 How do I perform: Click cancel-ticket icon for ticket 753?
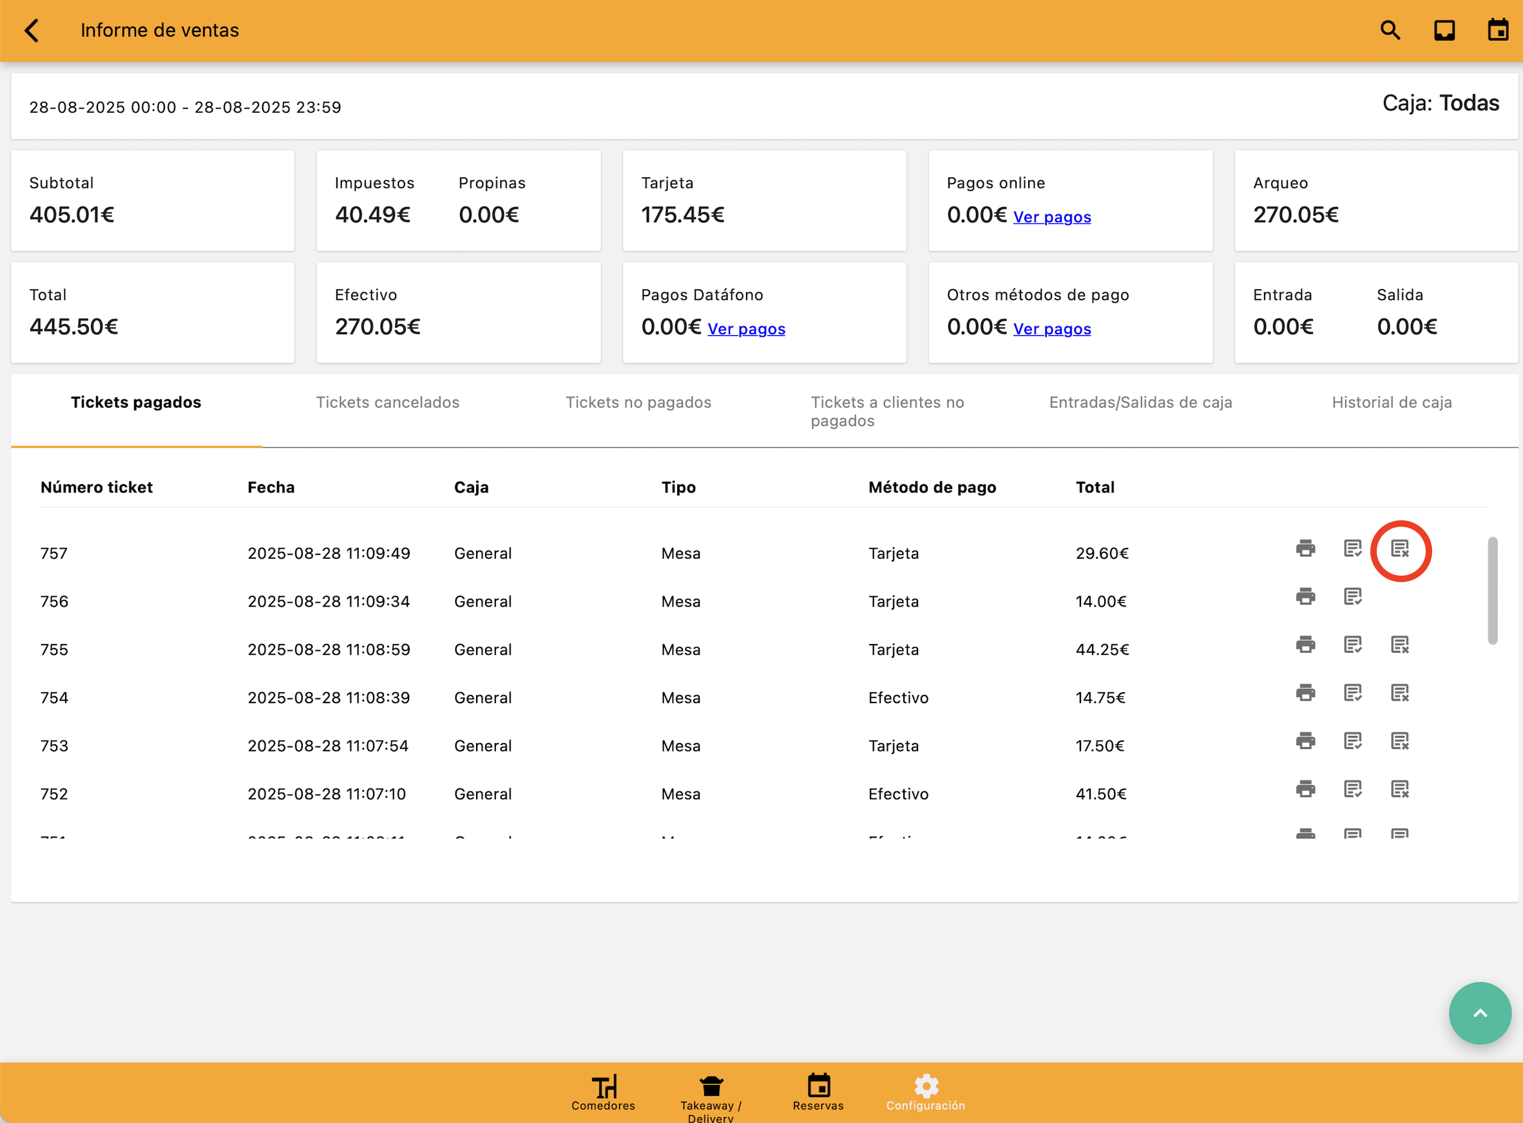click(1399, 741)
